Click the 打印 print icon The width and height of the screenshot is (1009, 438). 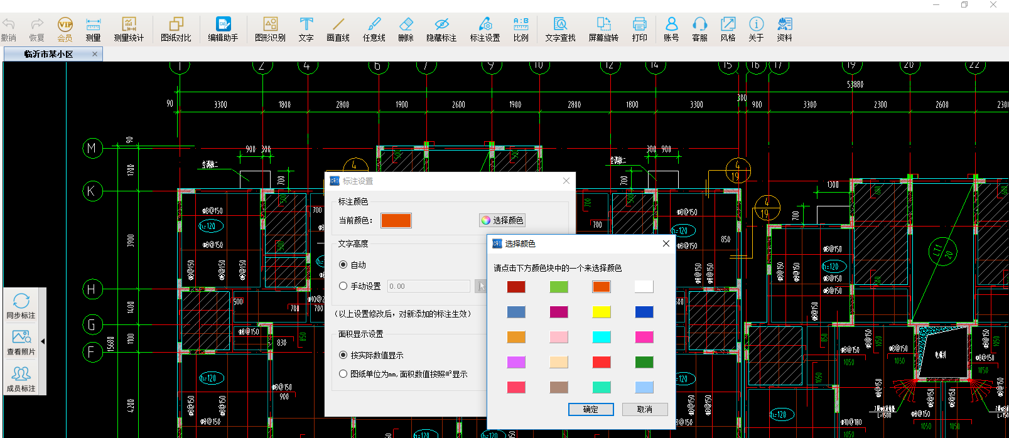[639, 29]
